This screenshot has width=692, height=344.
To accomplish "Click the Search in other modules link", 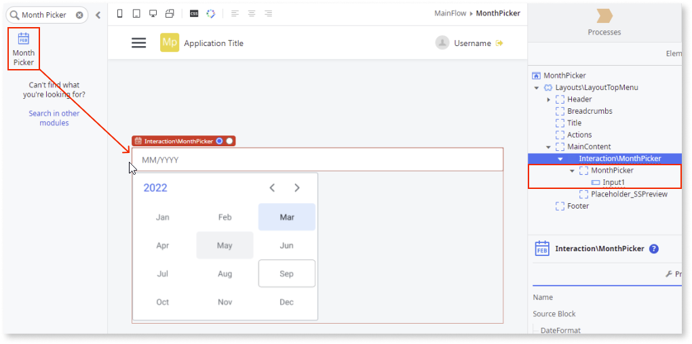I will click(54, 118).
